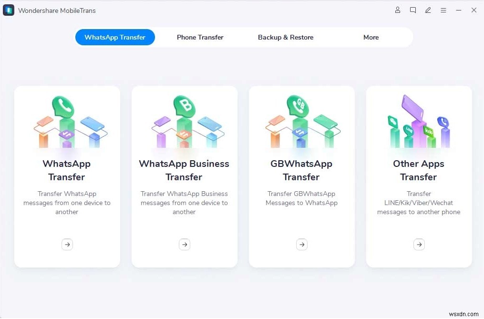Open the Backup & Restore tab
The image size is (484, 319).
click(x=286, y=37)
